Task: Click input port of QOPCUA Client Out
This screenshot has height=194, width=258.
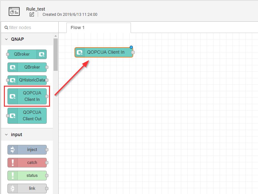Action: [x=7, y=116]
